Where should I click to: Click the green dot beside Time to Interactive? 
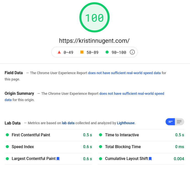pyautogui.click(x=101, y=135)
